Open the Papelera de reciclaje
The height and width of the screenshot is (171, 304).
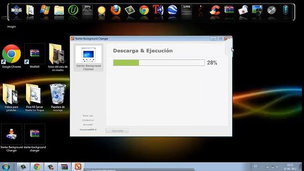click(x=58, y=98)
